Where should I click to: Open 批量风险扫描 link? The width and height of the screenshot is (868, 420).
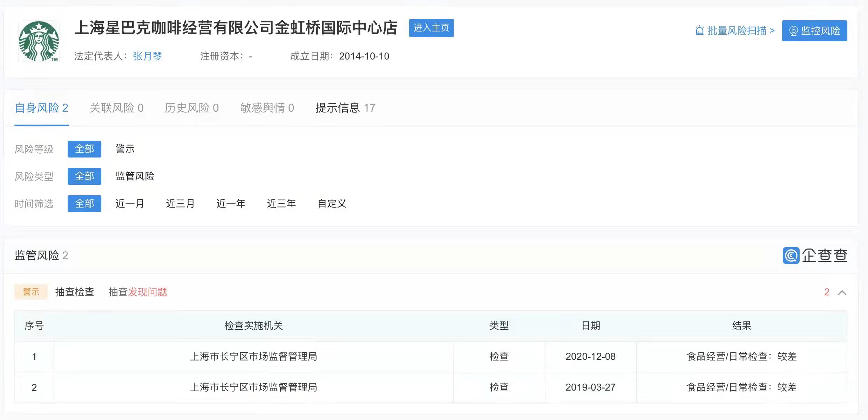(x=735, y=31)
